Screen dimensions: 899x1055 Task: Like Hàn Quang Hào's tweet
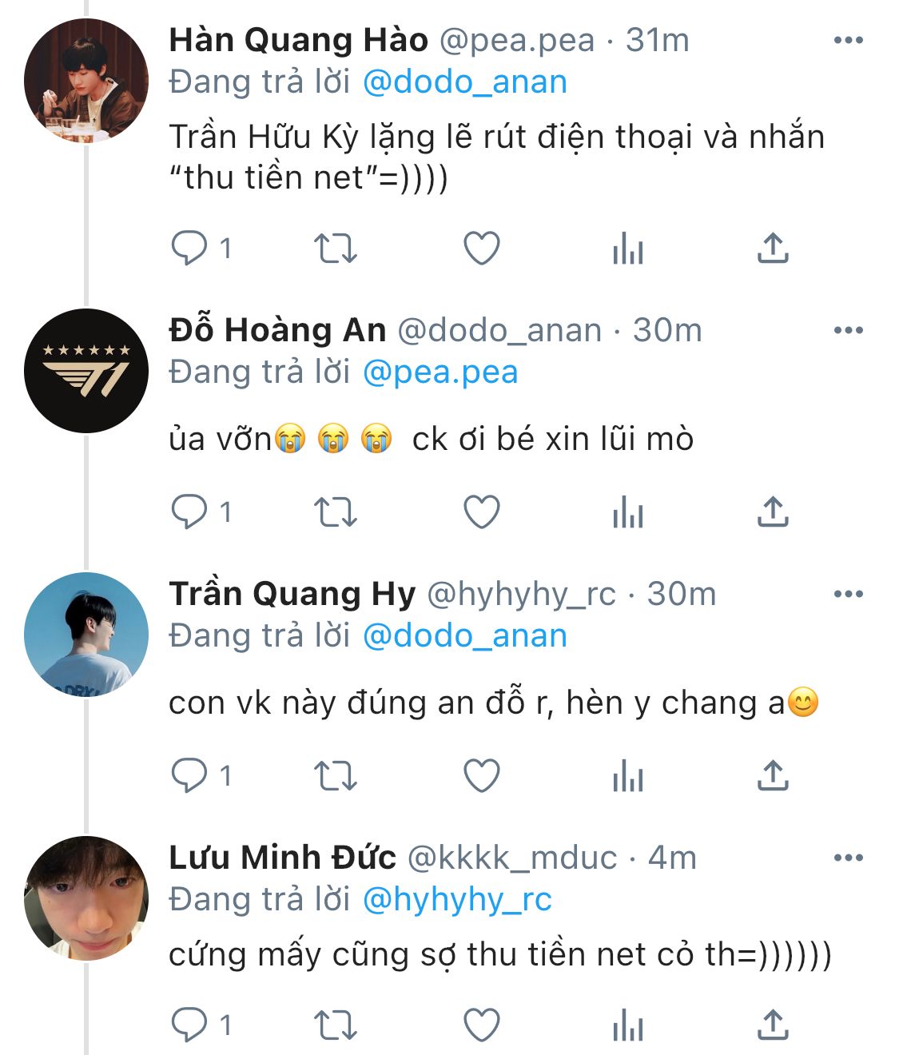[x=482, y=248]
